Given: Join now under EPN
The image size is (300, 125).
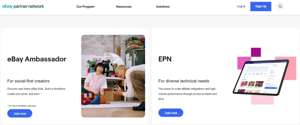Looking at the screenshot, I should tap(171, 113).
